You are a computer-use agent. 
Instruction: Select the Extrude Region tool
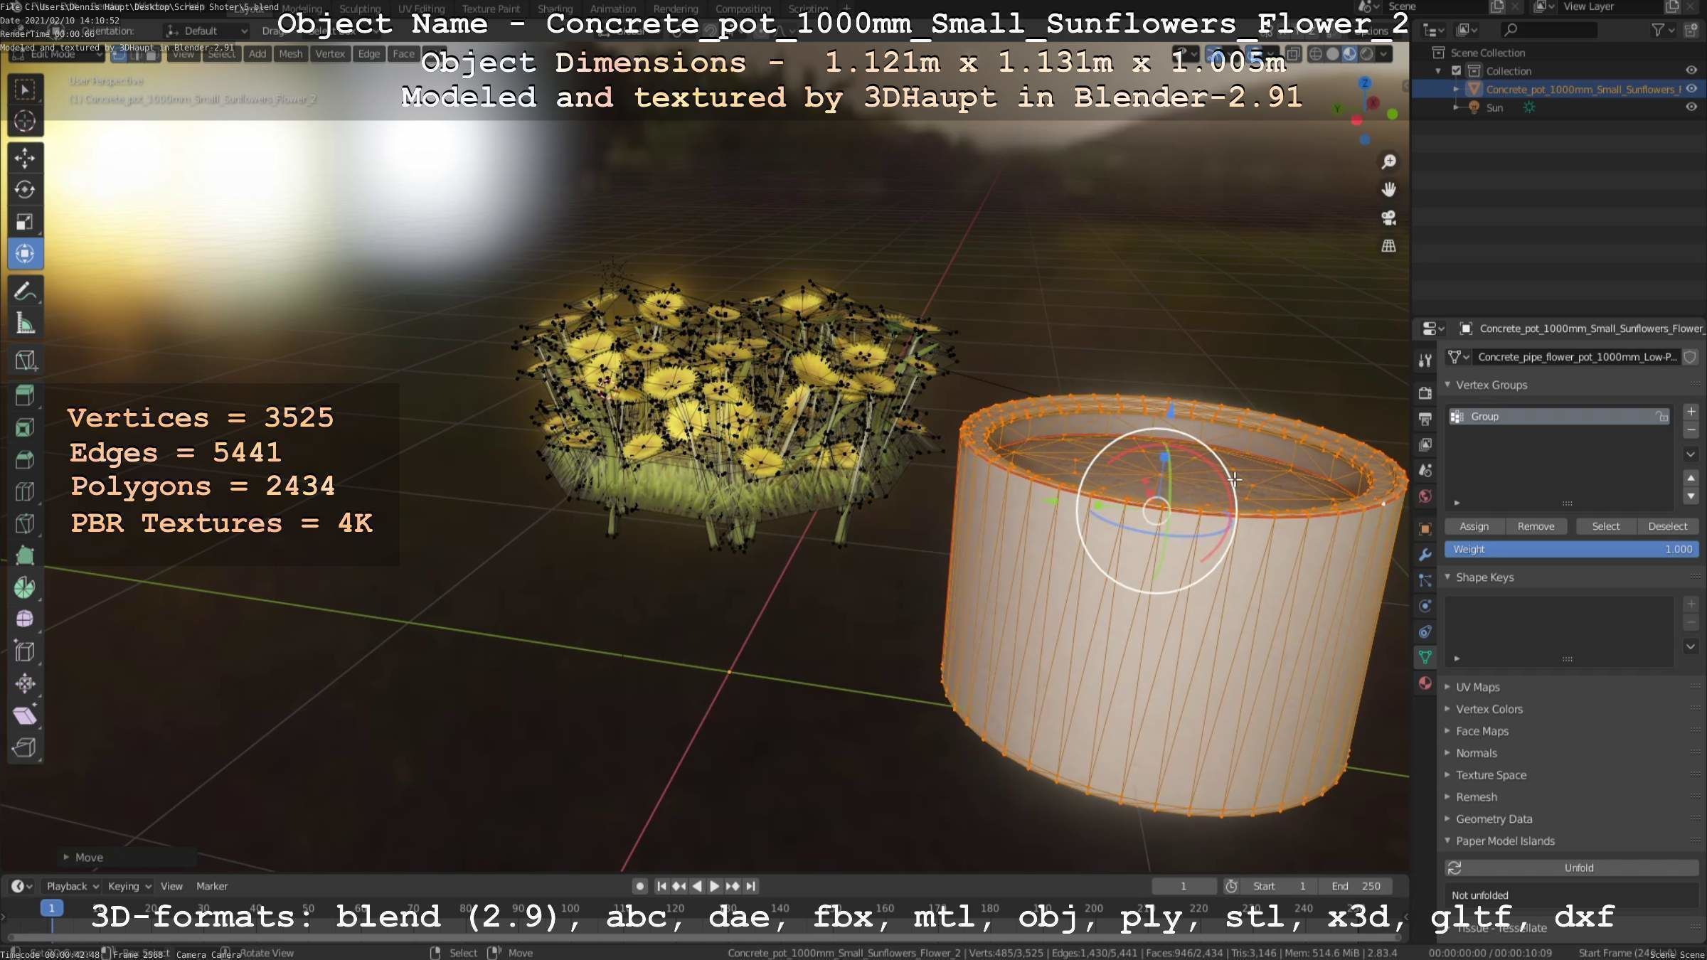[x=25, y=395]
